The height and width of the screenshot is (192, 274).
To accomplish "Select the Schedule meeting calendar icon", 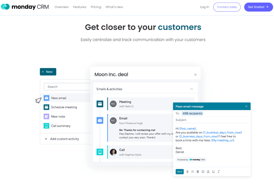I will 46,107.
